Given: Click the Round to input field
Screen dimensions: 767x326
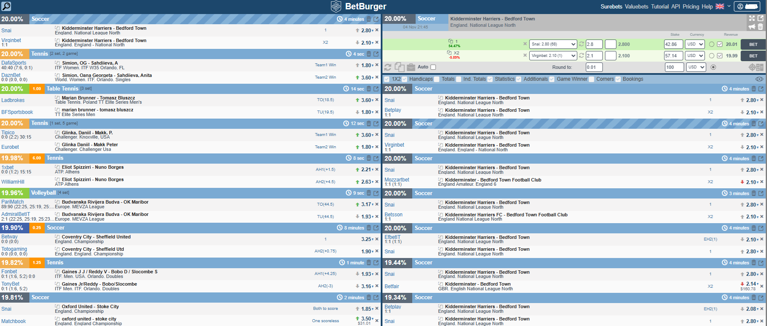Looking at the screenshot, I should (593, 67).
